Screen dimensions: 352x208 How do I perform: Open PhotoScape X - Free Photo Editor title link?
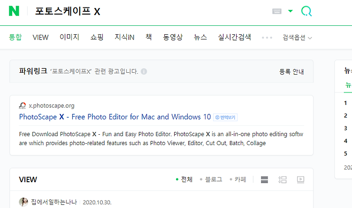[115, 117]
